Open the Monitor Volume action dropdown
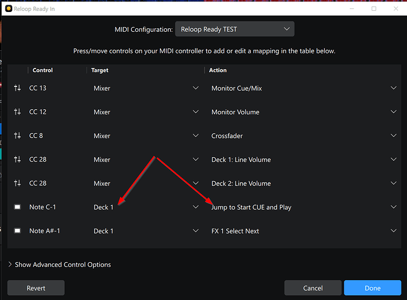407x300 pixels. point(303,112)
